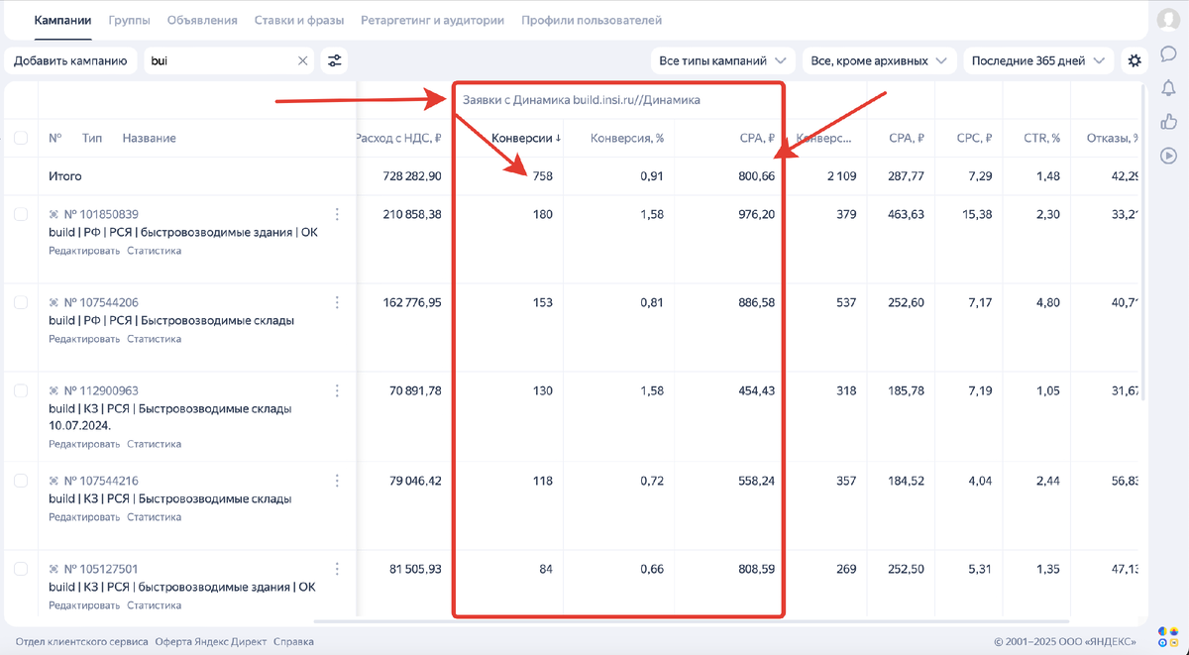Viewport: 1189px width, 655px height.
Task: Switch to 'Ретаргетинг и аудитории' tab
Action: [x=432, y=20]
